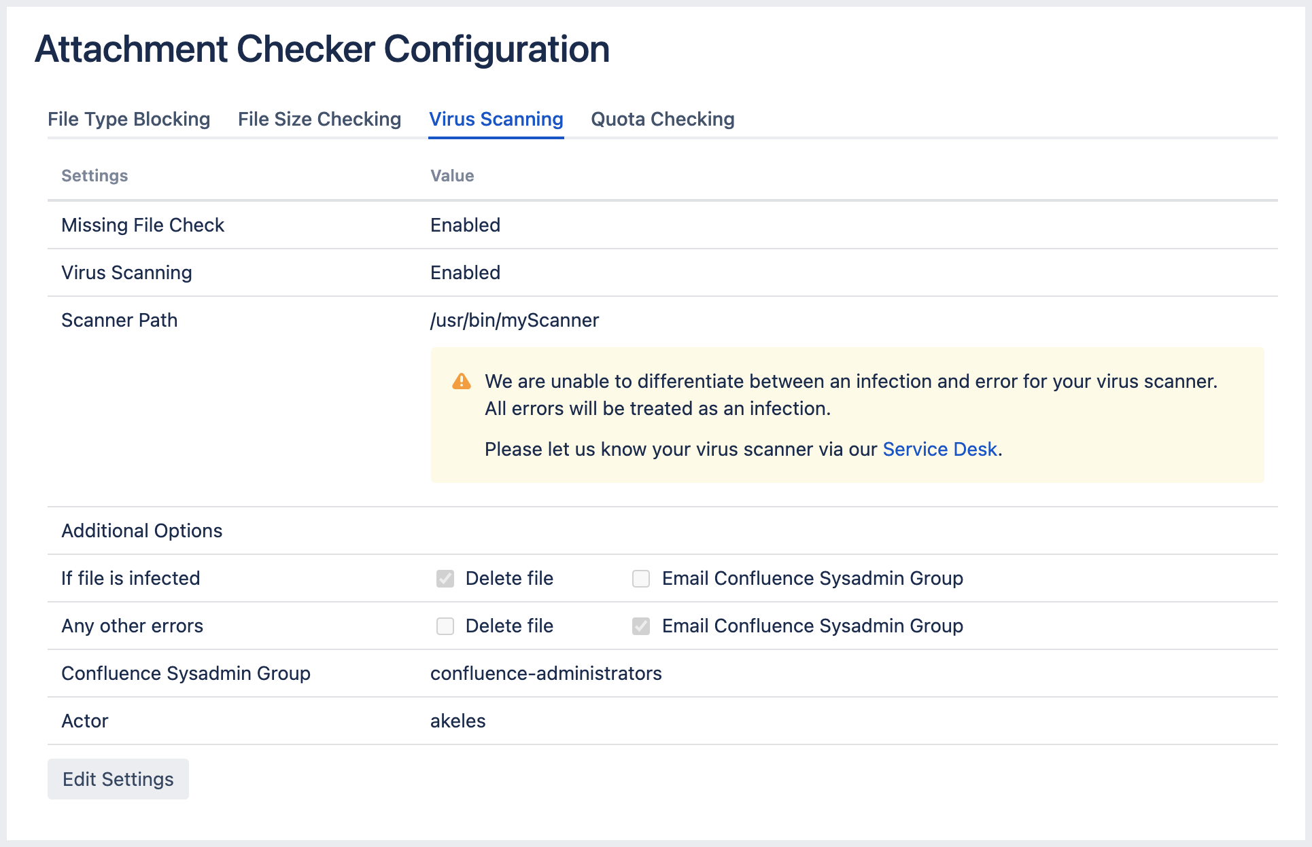Viewport: 1312px width, 847px height.
Task: Go to Quota Checking tab
Action: pos(662,120)
